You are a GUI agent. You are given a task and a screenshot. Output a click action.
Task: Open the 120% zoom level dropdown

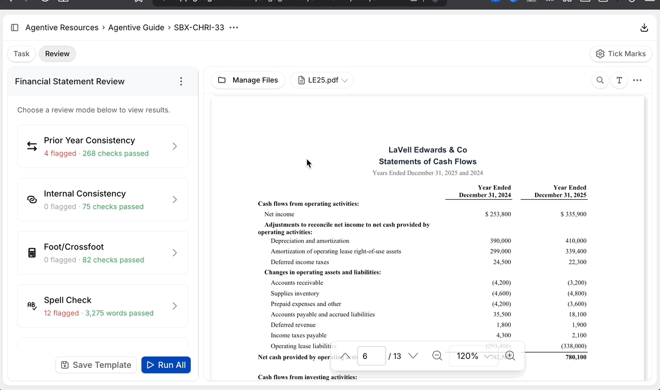click(473, 356)
